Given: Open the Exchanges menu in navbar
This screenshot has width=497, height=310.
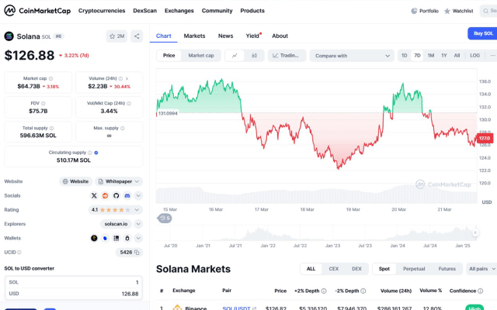Looking at the screenshot, I should tap(179, 11).
